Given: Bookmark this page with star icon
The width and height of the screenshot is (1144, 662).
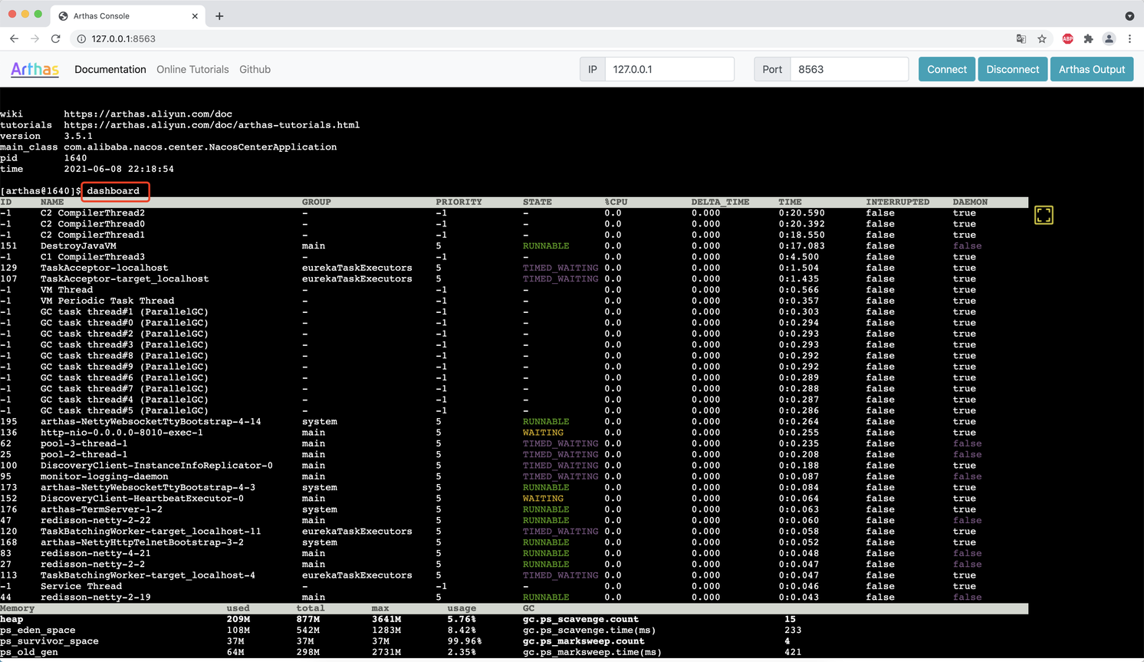Looking at the screenshot, I should [x=1042, y=38].
